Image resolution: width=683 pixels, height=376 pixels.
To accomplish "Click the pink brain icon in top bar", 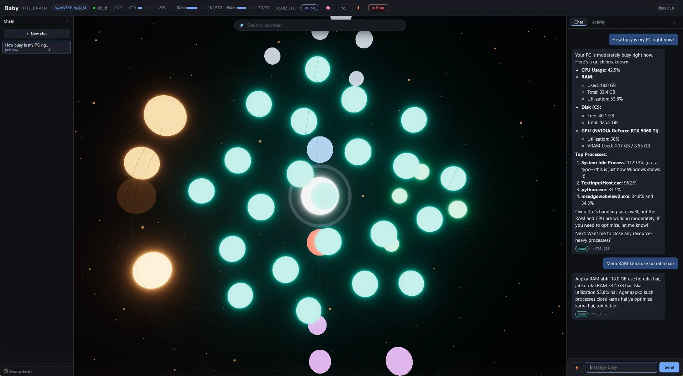I will tap(328, 8).
